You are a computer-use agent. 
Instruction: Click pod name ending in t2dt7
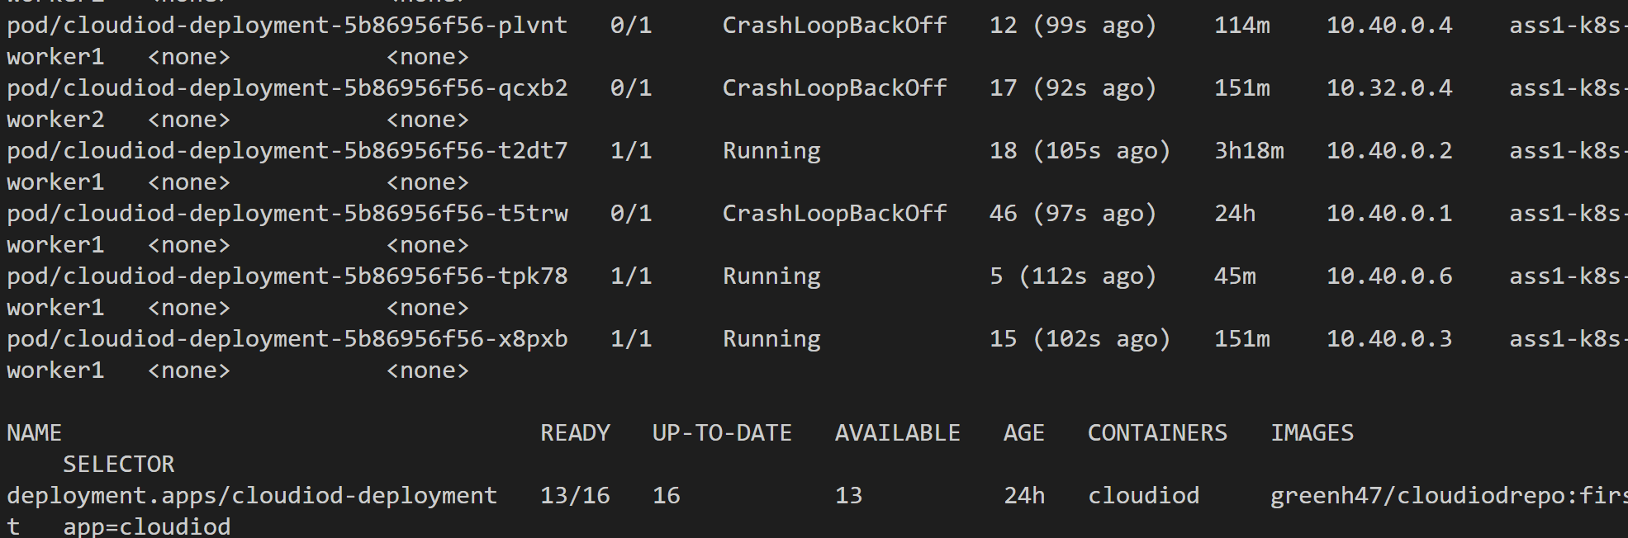pos(287,151)
